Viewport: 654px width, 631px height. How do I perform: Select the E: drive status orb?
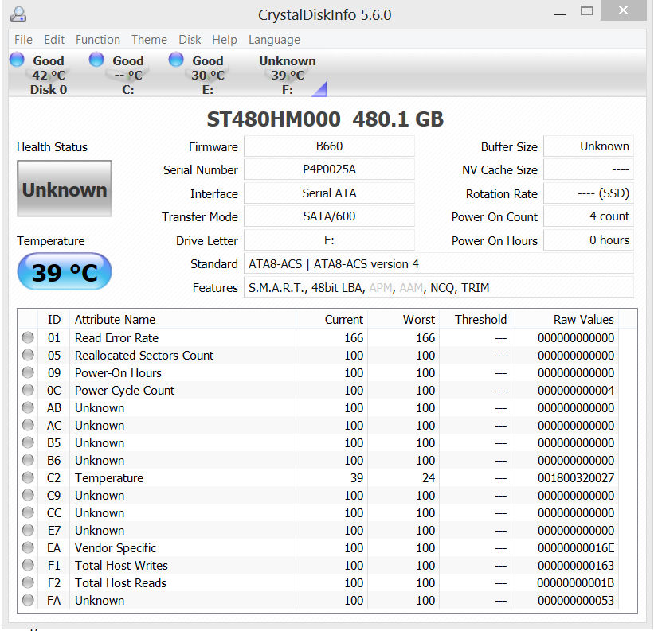point(176,60)
